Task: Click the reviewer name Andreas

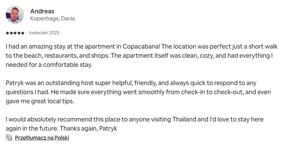Action: (x=42, y=11)
